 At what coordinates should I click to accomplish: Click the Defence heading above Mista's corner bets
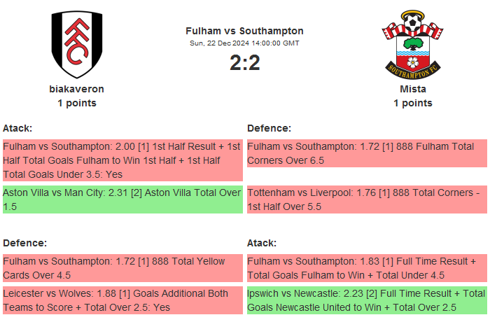coord(269,128)
